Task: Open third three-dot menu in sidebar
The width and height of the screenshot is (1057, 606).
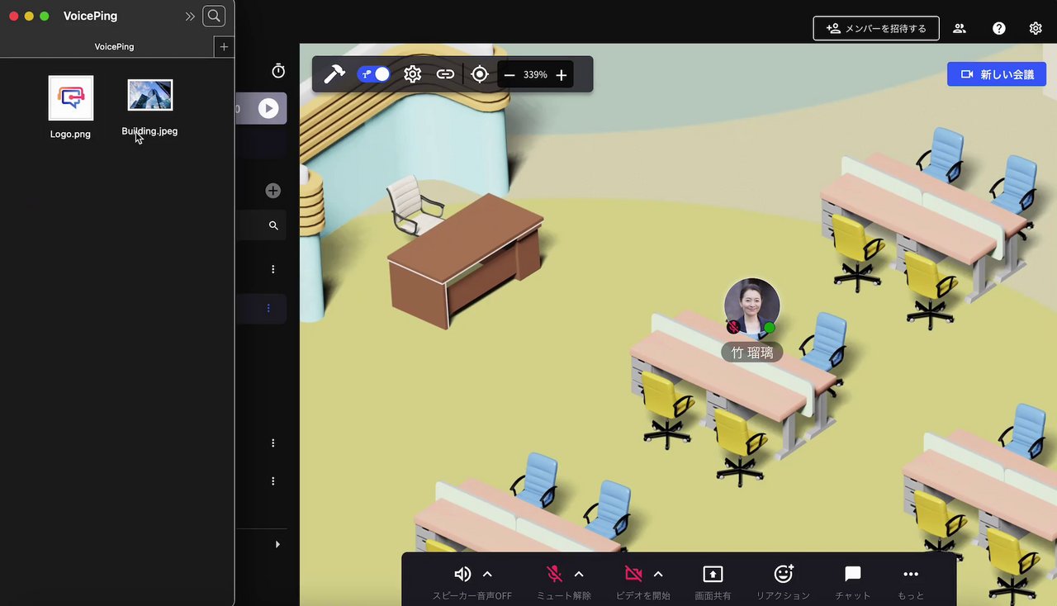Action: [273, 443]
